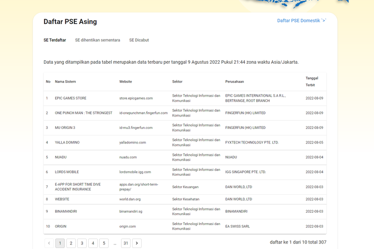Click row number 10 in No column
Screen dimensions: 374x249
point(48,227)
